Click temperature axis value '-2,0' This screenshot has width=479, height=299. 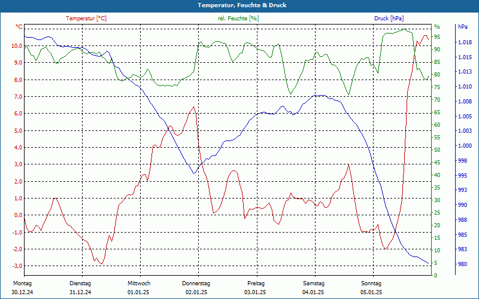coord(17,249)
